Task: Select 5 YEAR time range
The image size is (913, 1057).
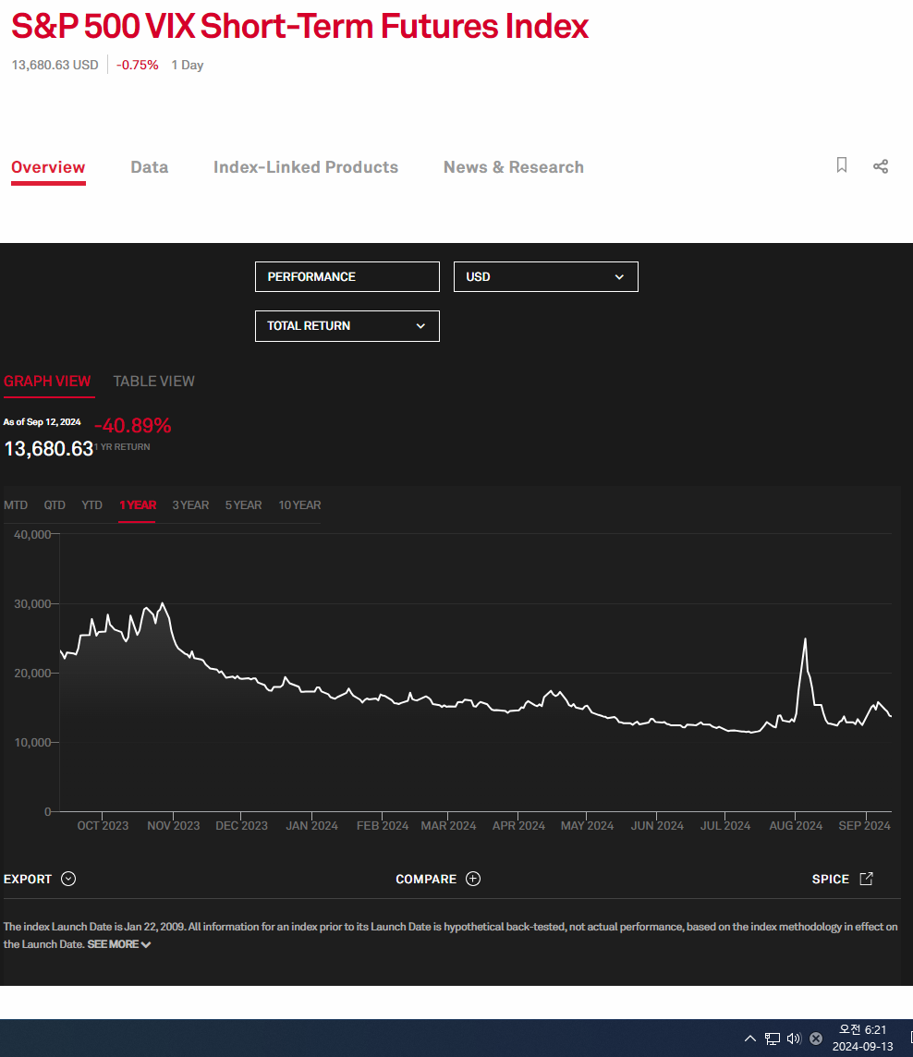Action: (243, 504)
